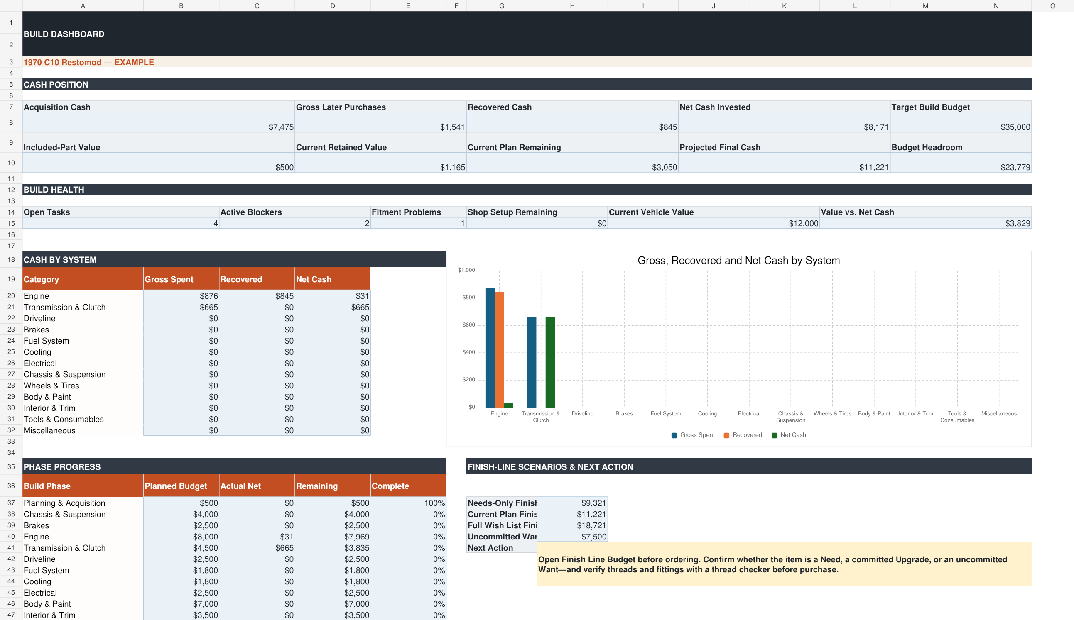The width and height of the screenshot is (1074, 620).
Task: Click the Engine gross spent $876 cell
Action: [x=181, y=295]
